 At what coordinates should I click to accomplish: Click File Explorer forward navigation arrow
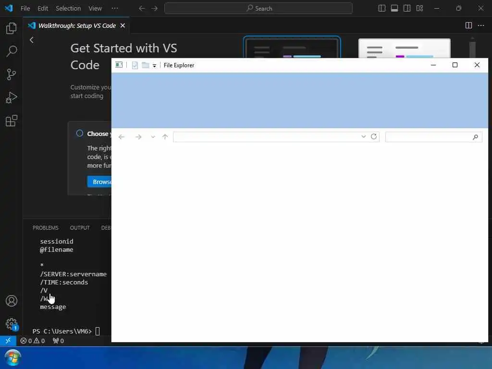click(138, 137)
